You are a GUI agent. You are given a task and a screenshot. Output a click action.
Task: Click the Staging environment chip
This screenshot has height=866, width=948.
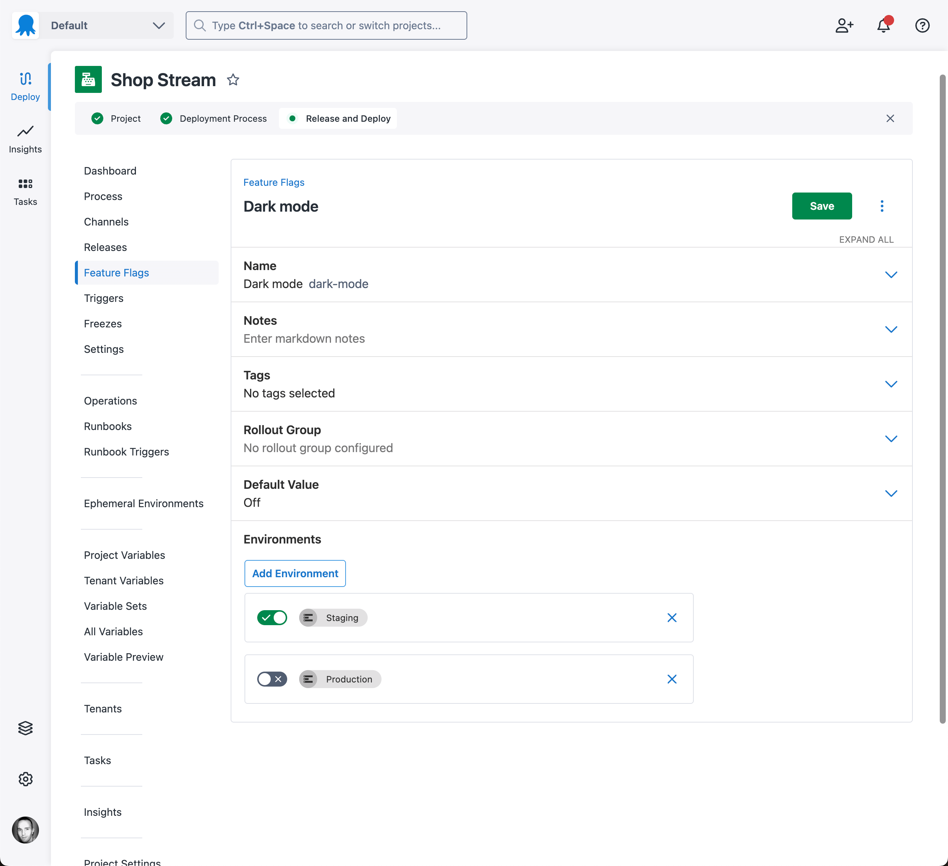333,618
